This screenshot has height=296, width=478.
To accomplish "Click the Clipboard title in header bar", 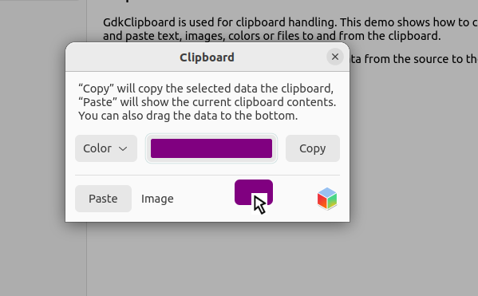I will click(207, 57).
